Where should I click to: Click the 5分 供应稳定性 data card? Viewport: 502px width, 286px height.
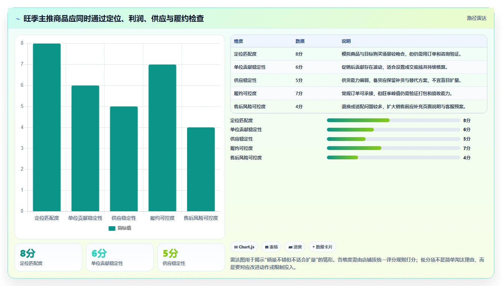(x=191, y=257)
